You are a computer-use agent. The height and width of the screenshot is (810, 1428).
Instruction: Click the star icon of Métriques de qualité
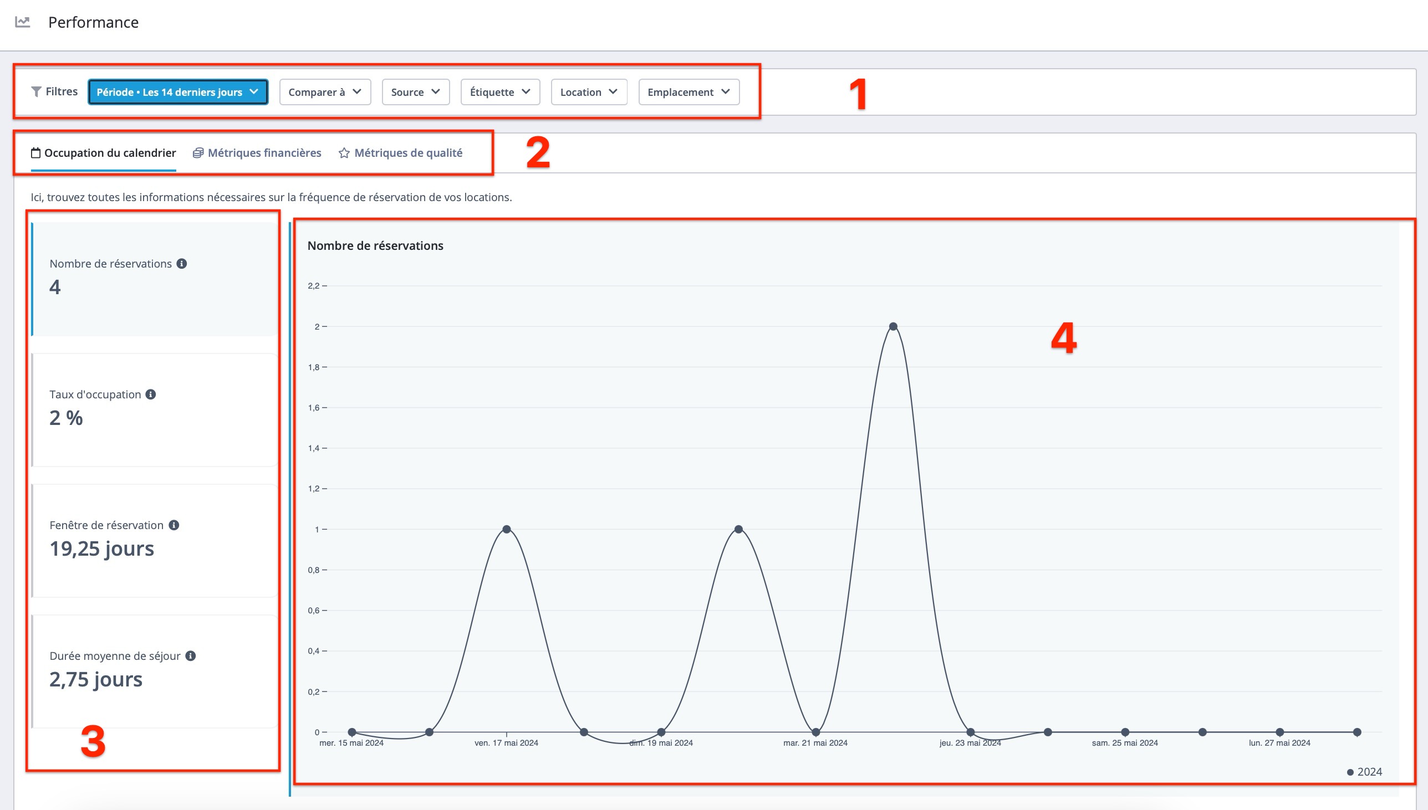tap(344, 153)
